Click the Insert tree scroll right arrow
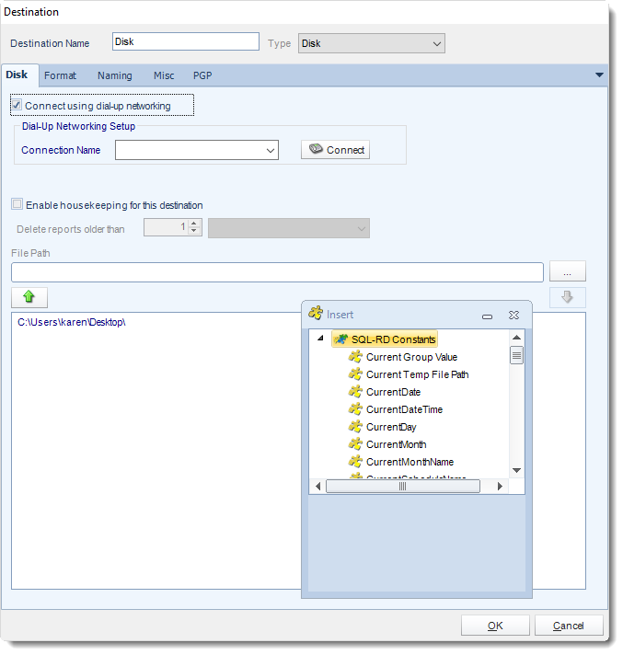Viewport: 623px width, 655px height. tap(500, 487)
